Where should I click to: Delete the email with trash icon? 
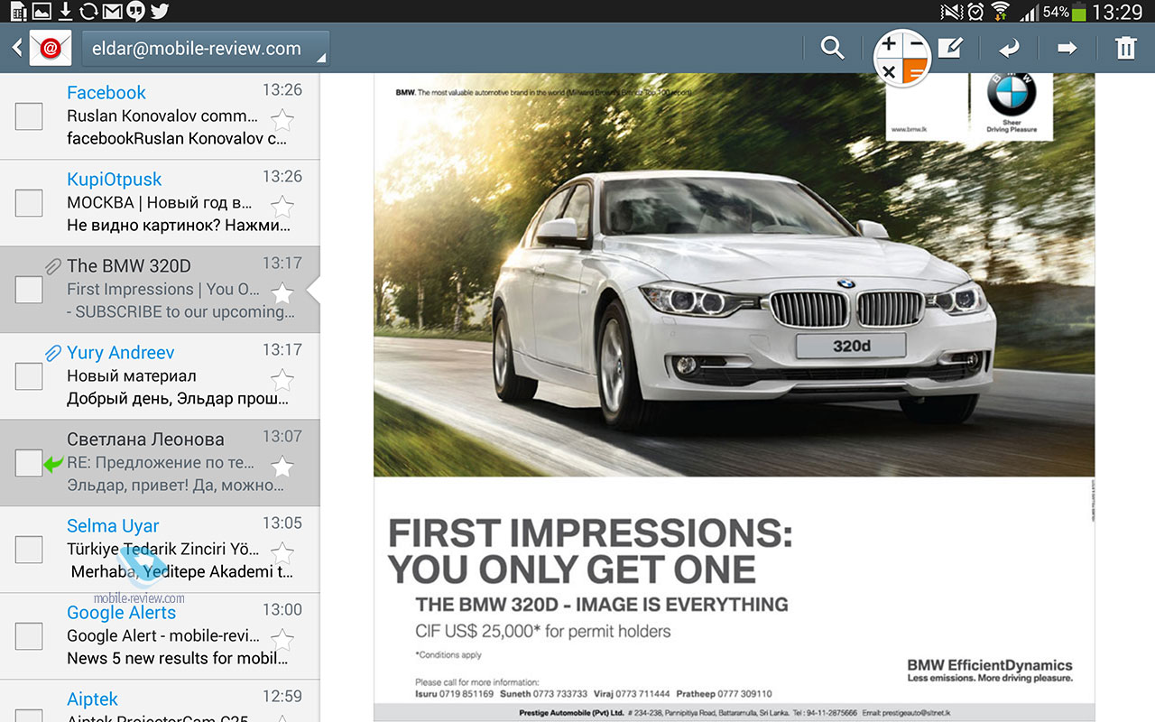(1125, 48)
